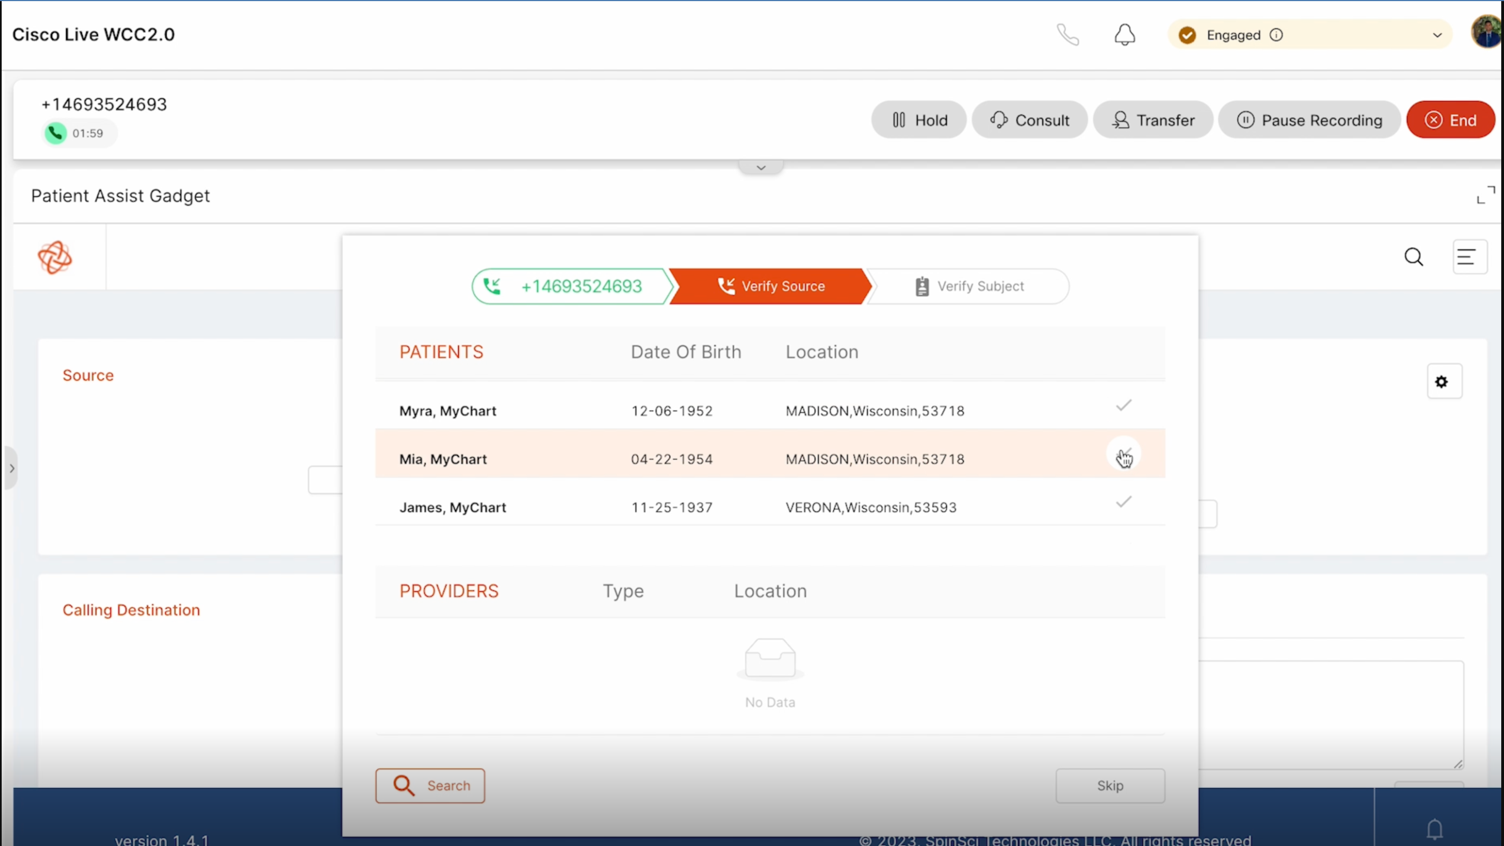Collapse the call control panel chevron
Image resolution: width=1504 pixels, height=846 pixels.
[x=761, y=167]
